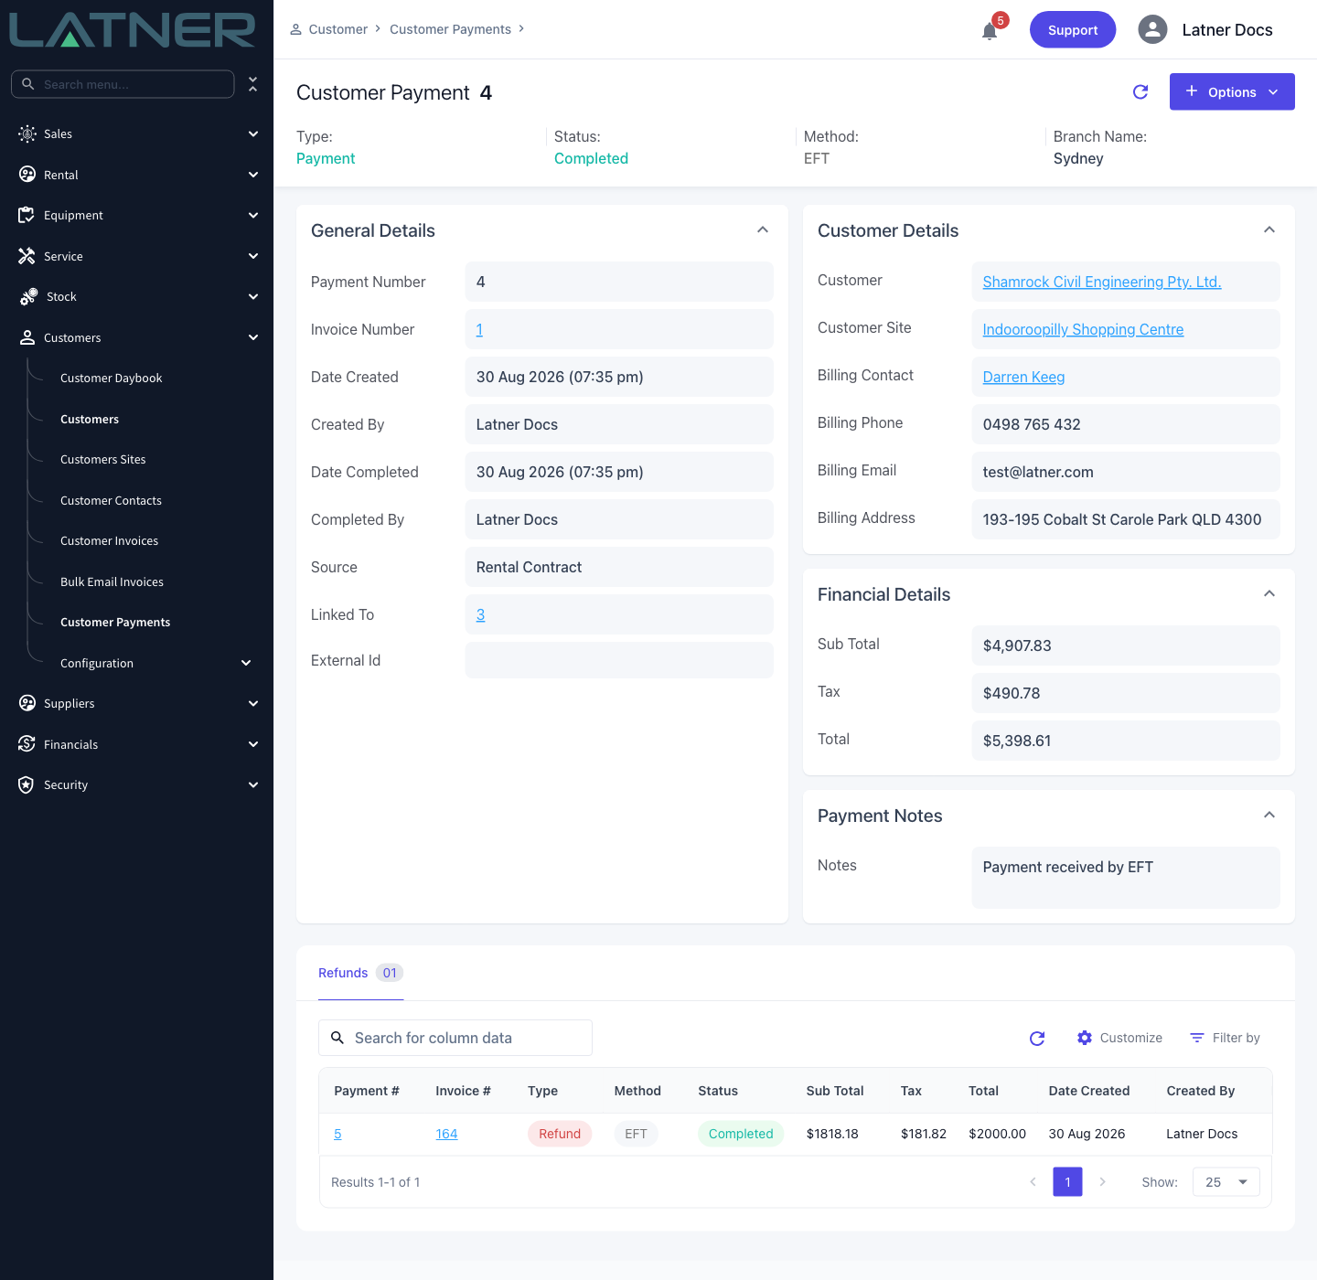Refresh the Customer Payment page
The image size is (1317, 1280).
point(1140,91)
